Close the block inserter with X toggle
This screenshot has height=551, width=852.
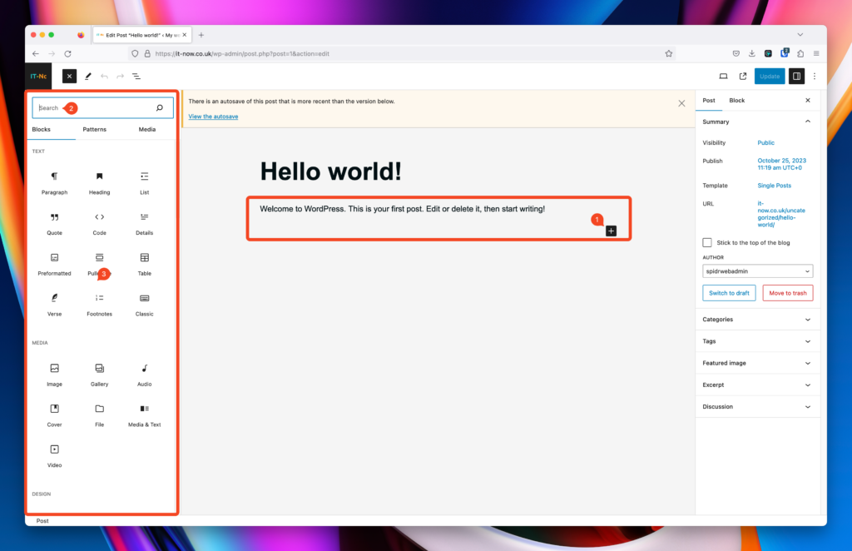point(70,76)
